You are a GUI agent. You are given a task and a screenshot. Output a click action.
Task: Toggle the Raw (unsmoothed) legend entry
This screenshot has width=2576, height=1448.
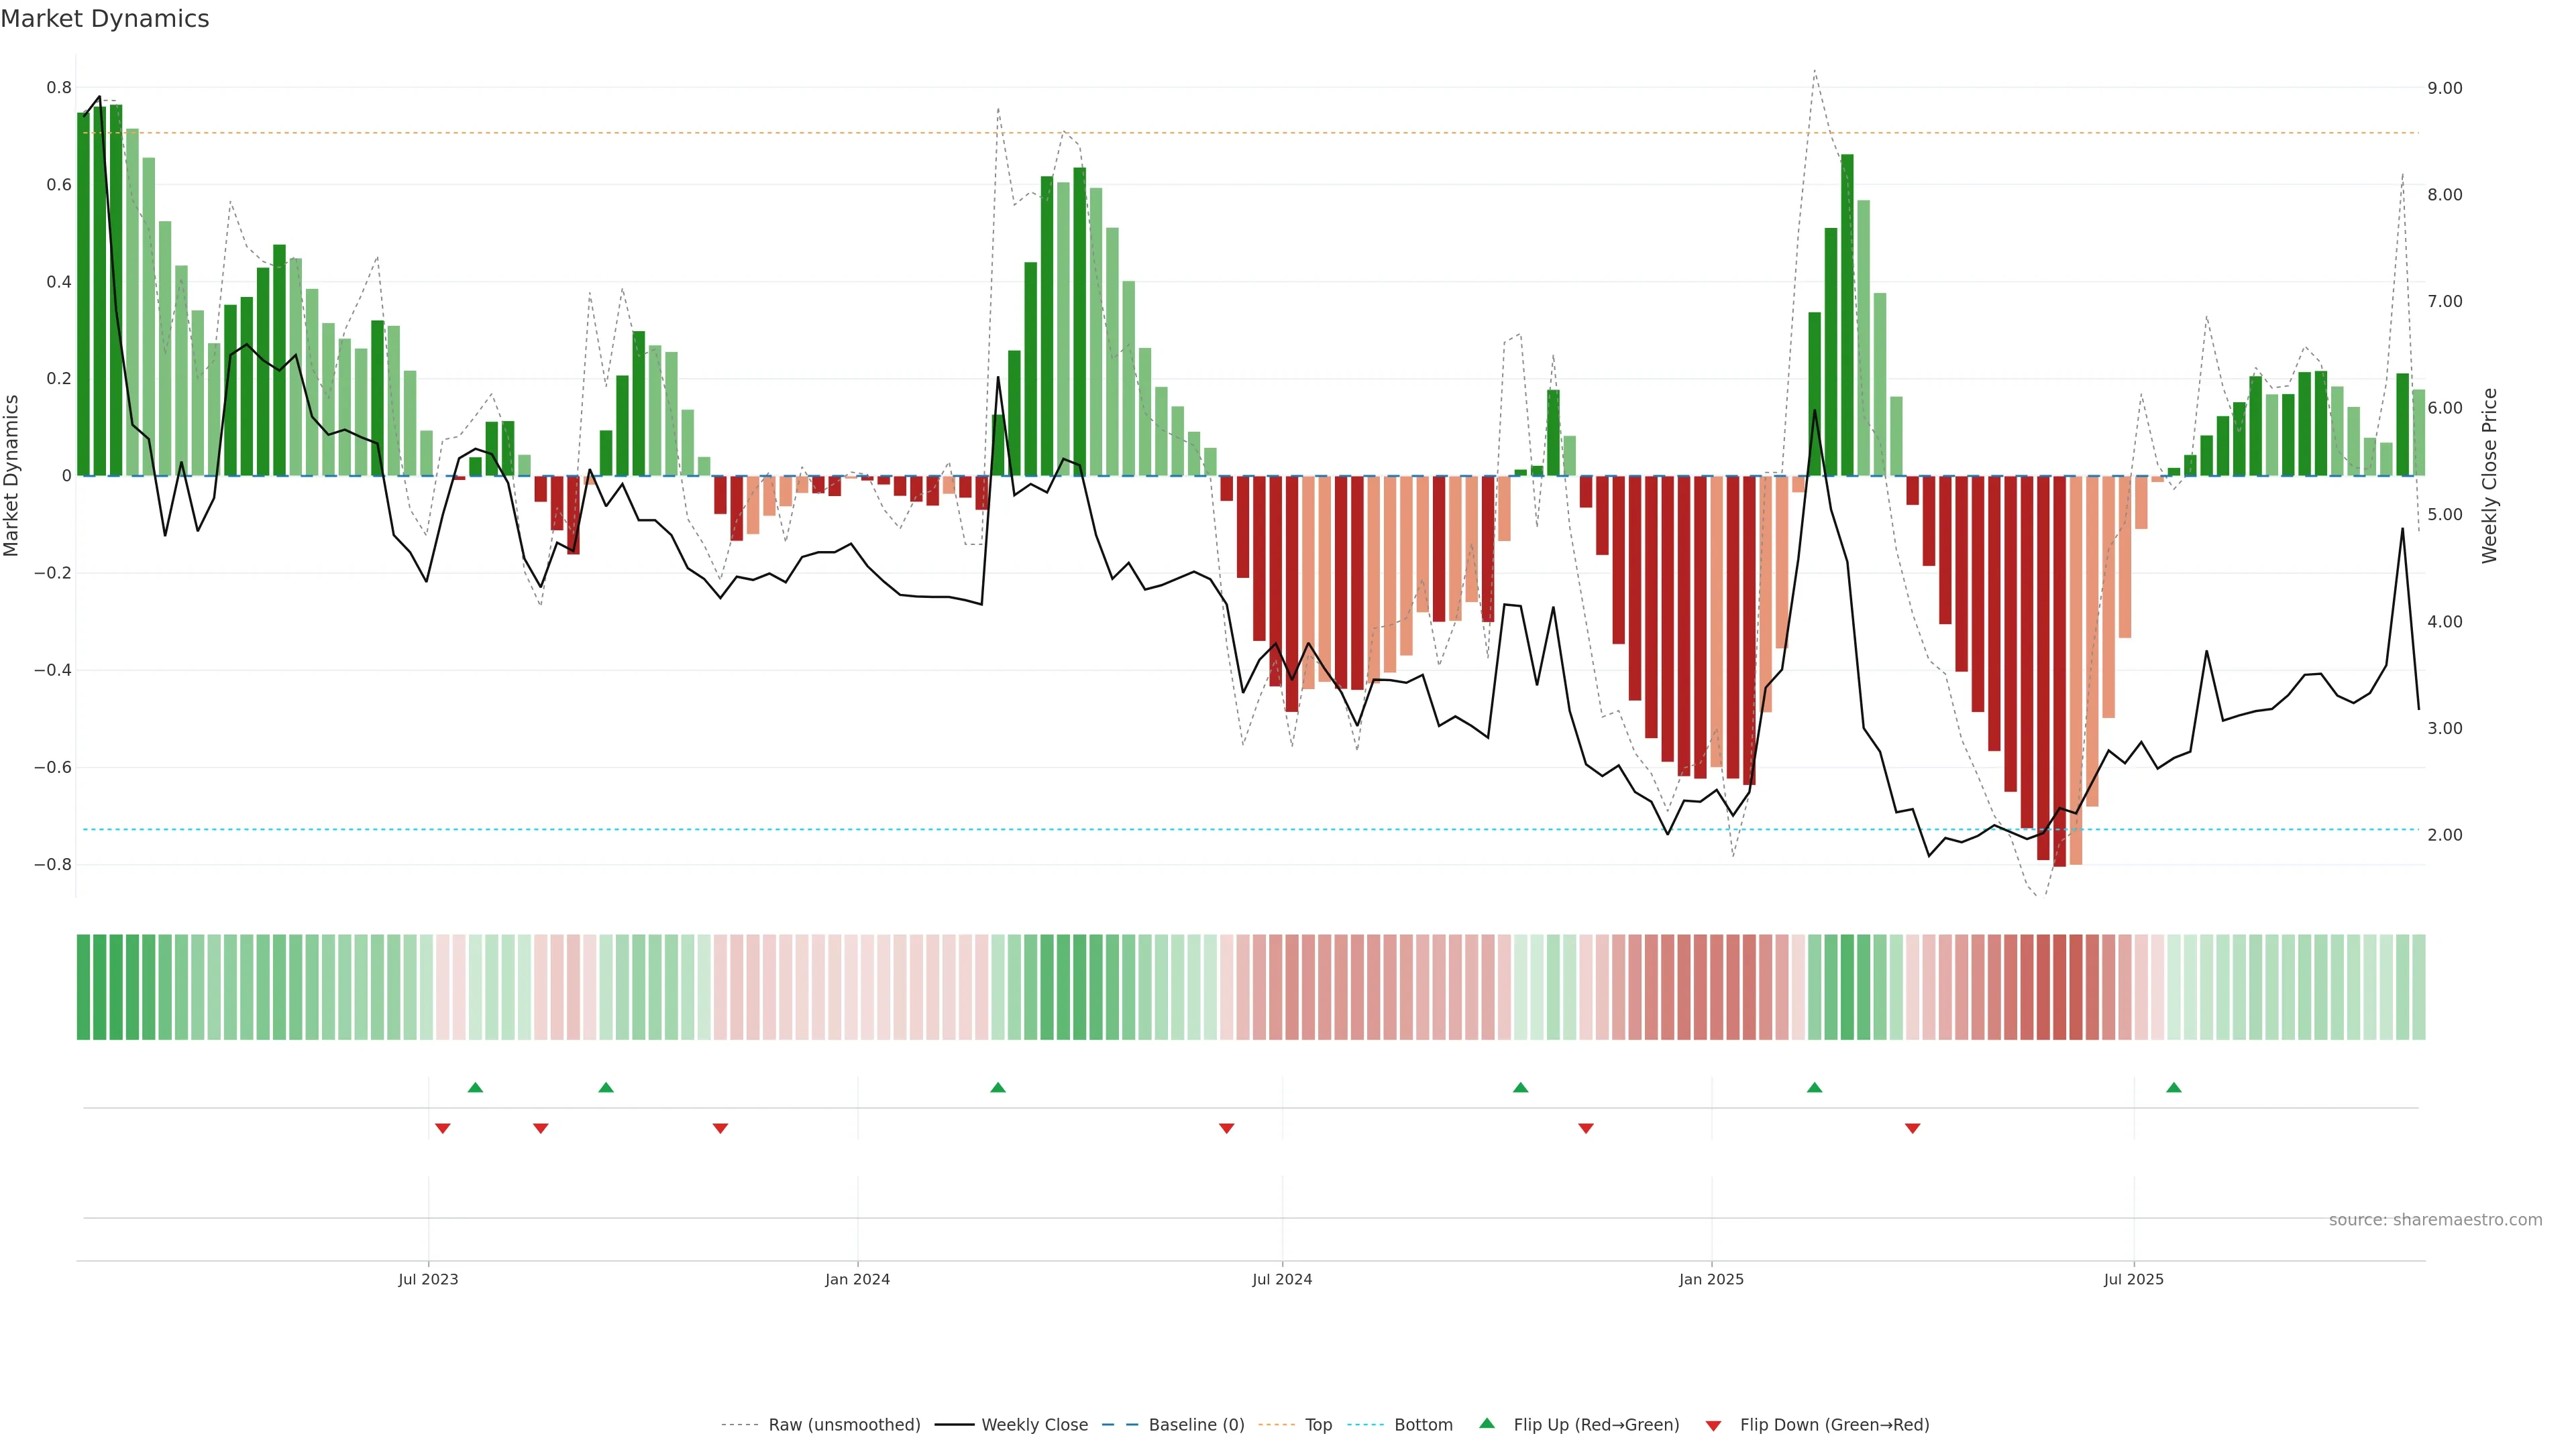pos(844,1425)
